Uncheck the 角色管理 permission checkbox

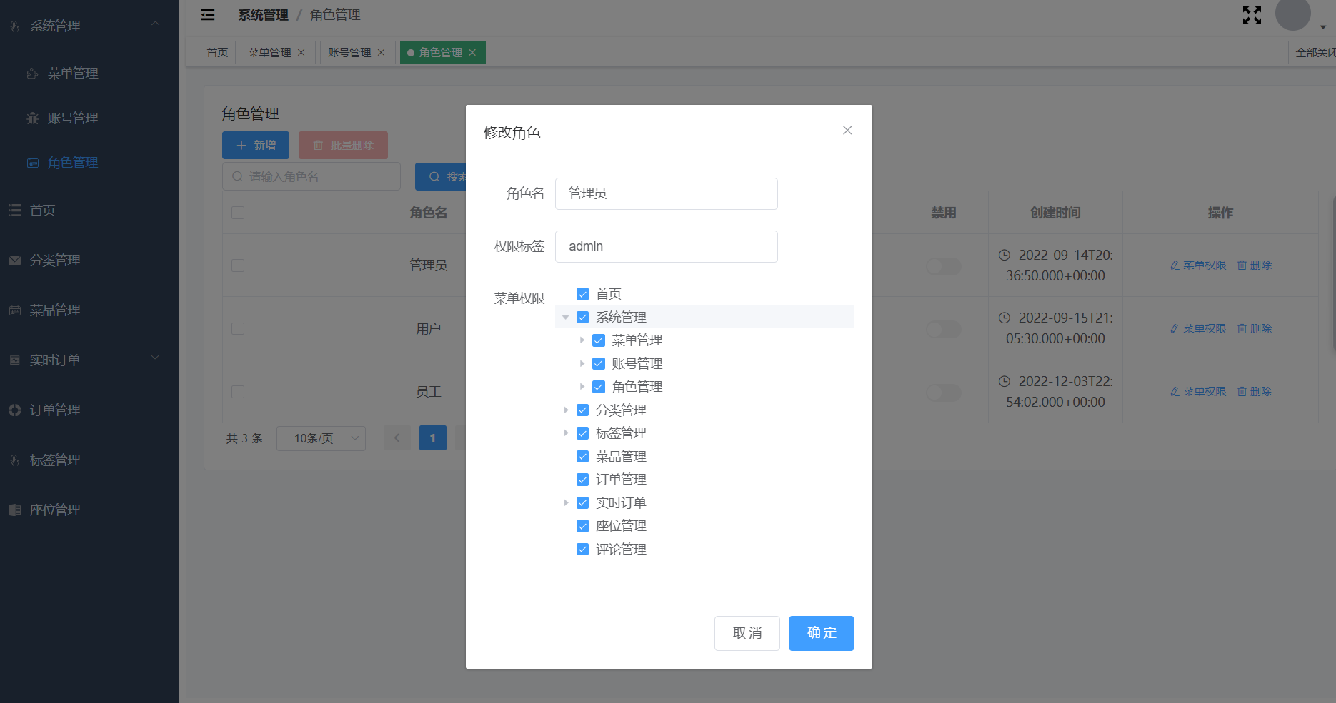(x=599, y=387)
